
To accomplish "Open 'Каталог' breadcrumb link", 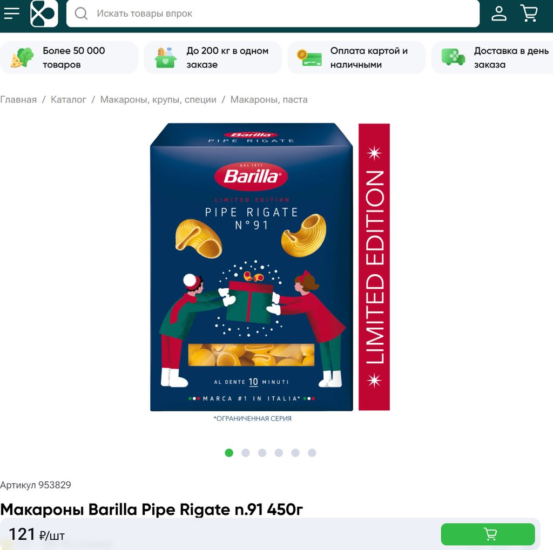I will (69, 99).
